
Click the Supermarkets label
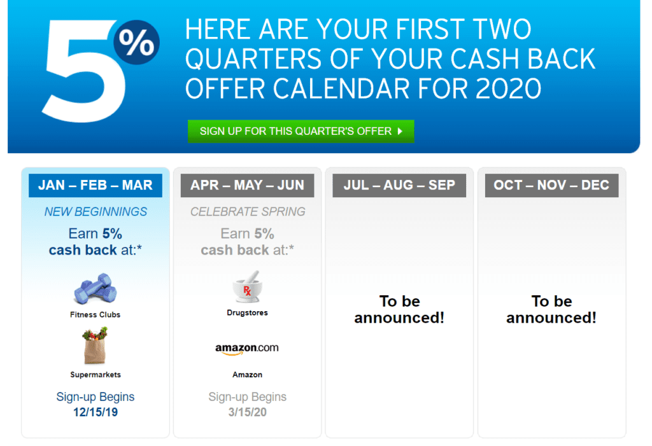point(96,375)
